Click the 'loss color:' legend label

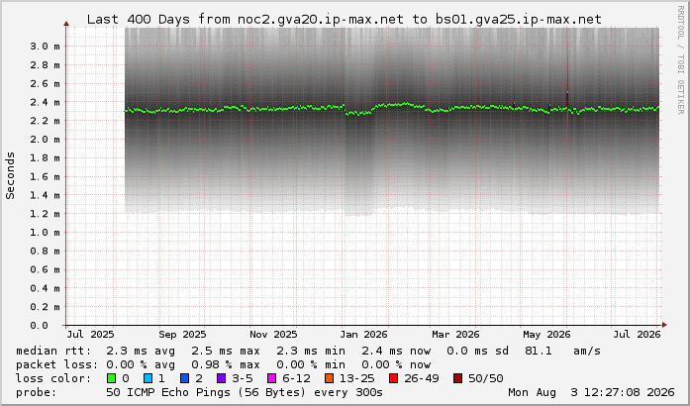pos(53,378)
